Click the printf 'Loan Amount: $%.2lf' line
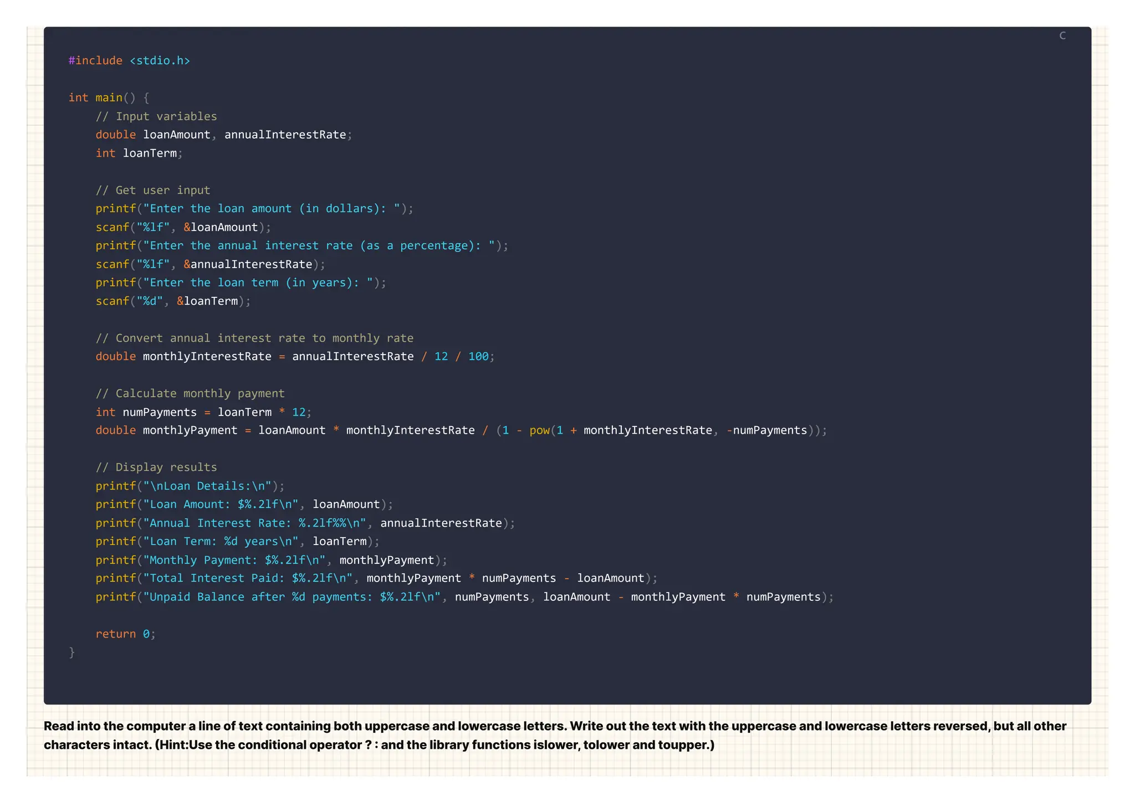Image resolution: width=1135 pixels, height=802 pixels. (244, 504)
